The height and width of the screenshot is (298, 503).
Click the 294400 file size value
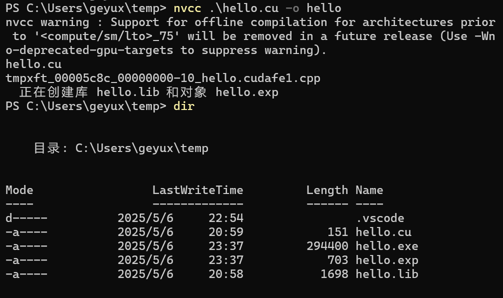327,246
